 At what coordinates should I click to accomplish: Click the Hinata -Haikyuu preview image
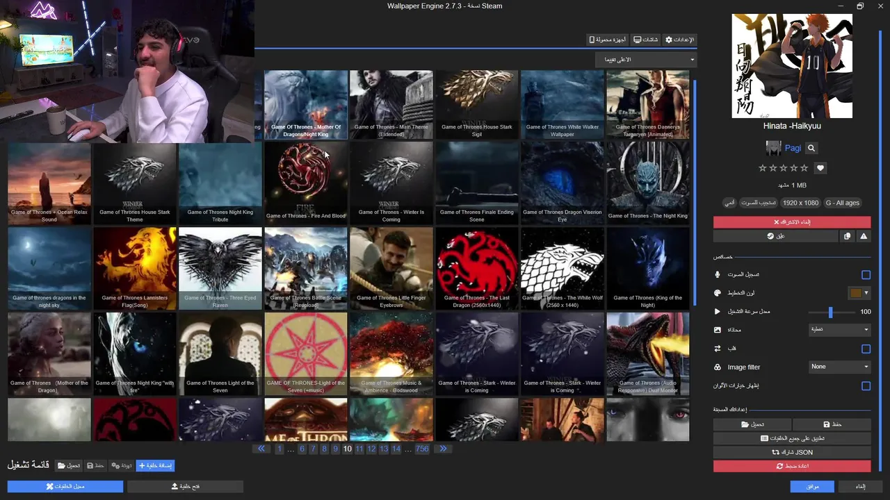792,66
